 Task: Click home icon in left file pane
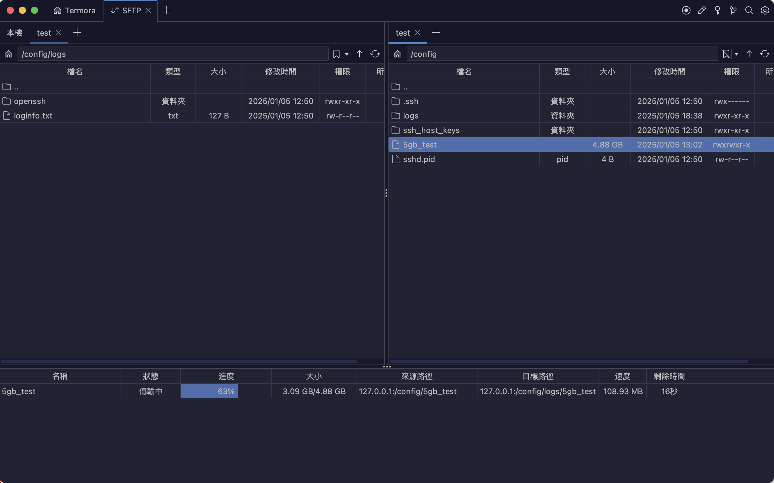[9, 54]
